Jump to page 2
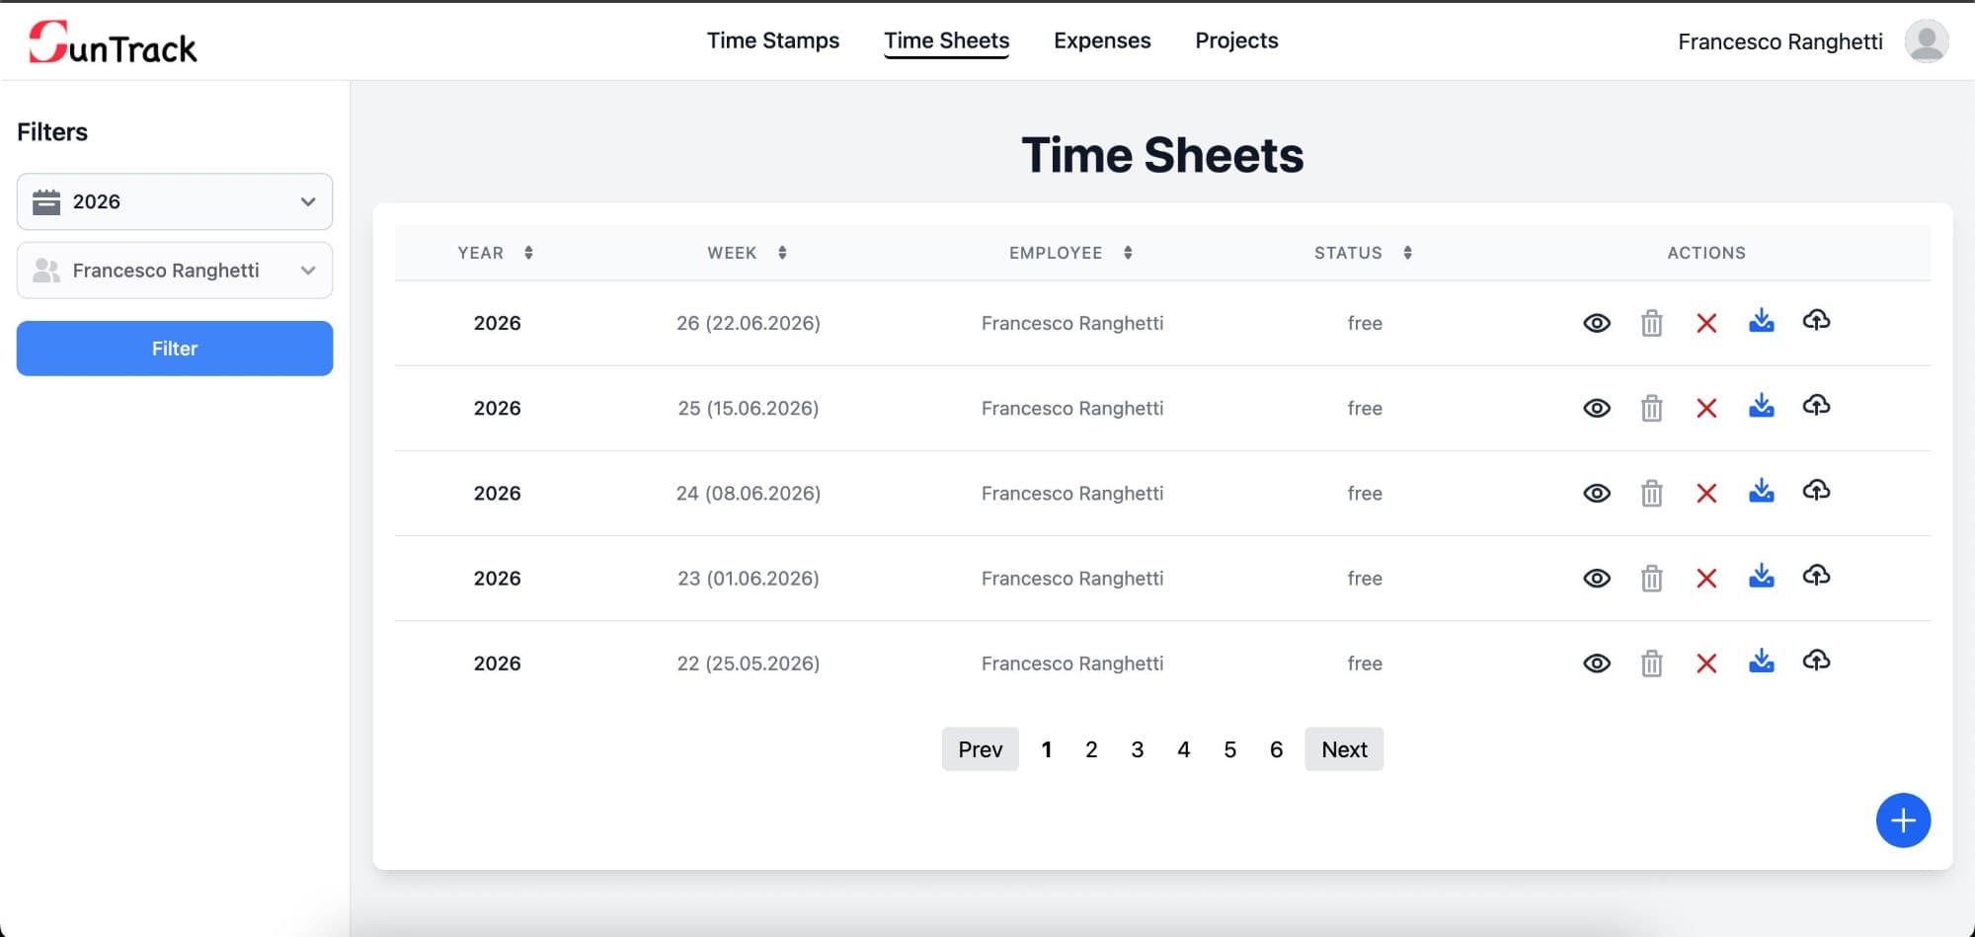The image size is (1975, 937). click(1091, 749)
